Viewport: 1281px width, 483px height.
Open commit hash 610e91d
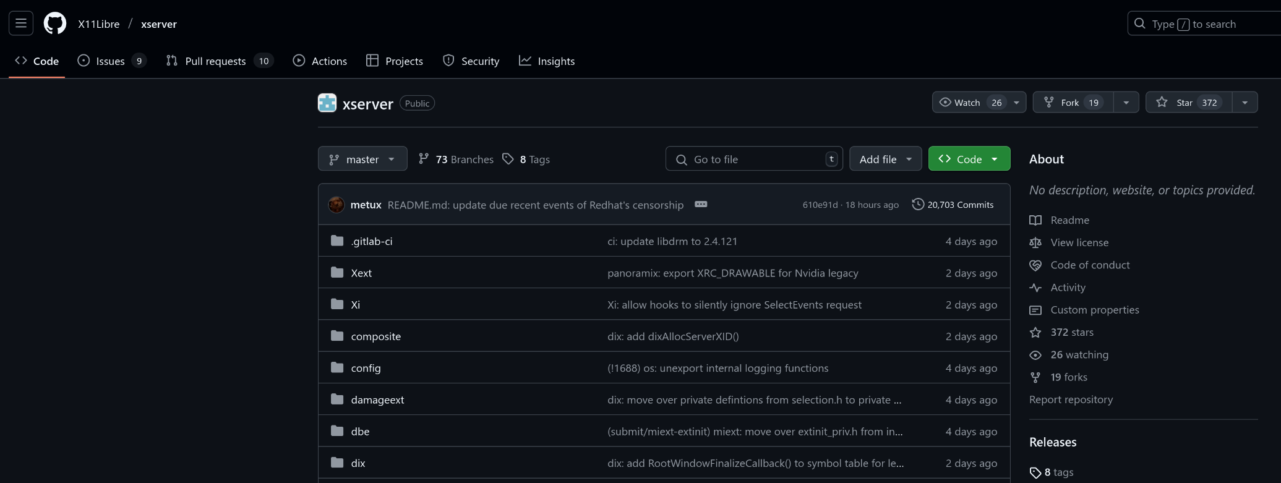(820, 205)
